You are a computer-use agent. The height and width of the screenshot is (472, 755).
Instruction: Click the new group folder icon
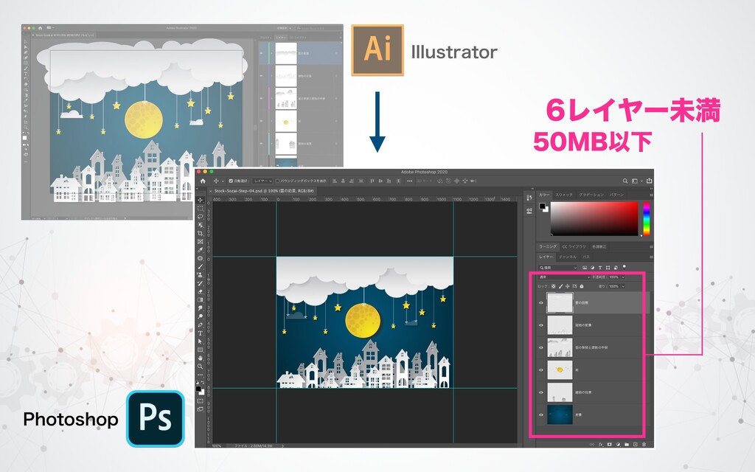(x=627, y=445)
